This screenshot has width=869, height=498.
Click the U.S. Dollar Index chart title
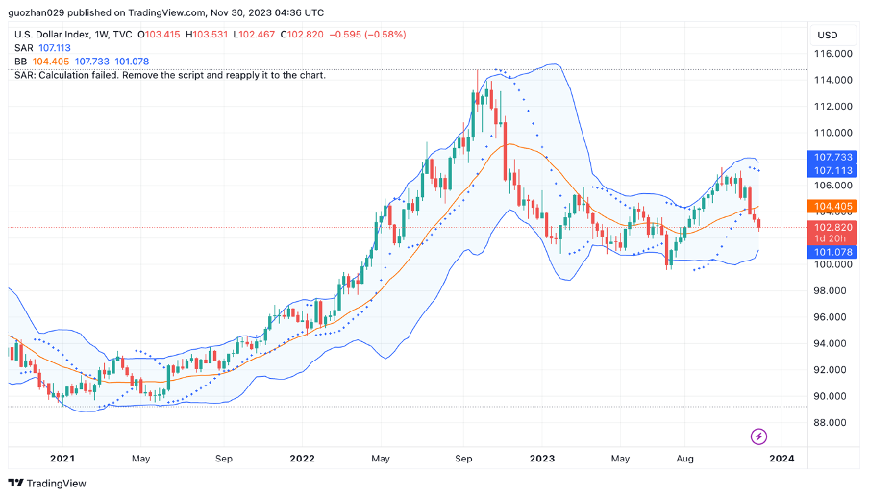[74, 35]
